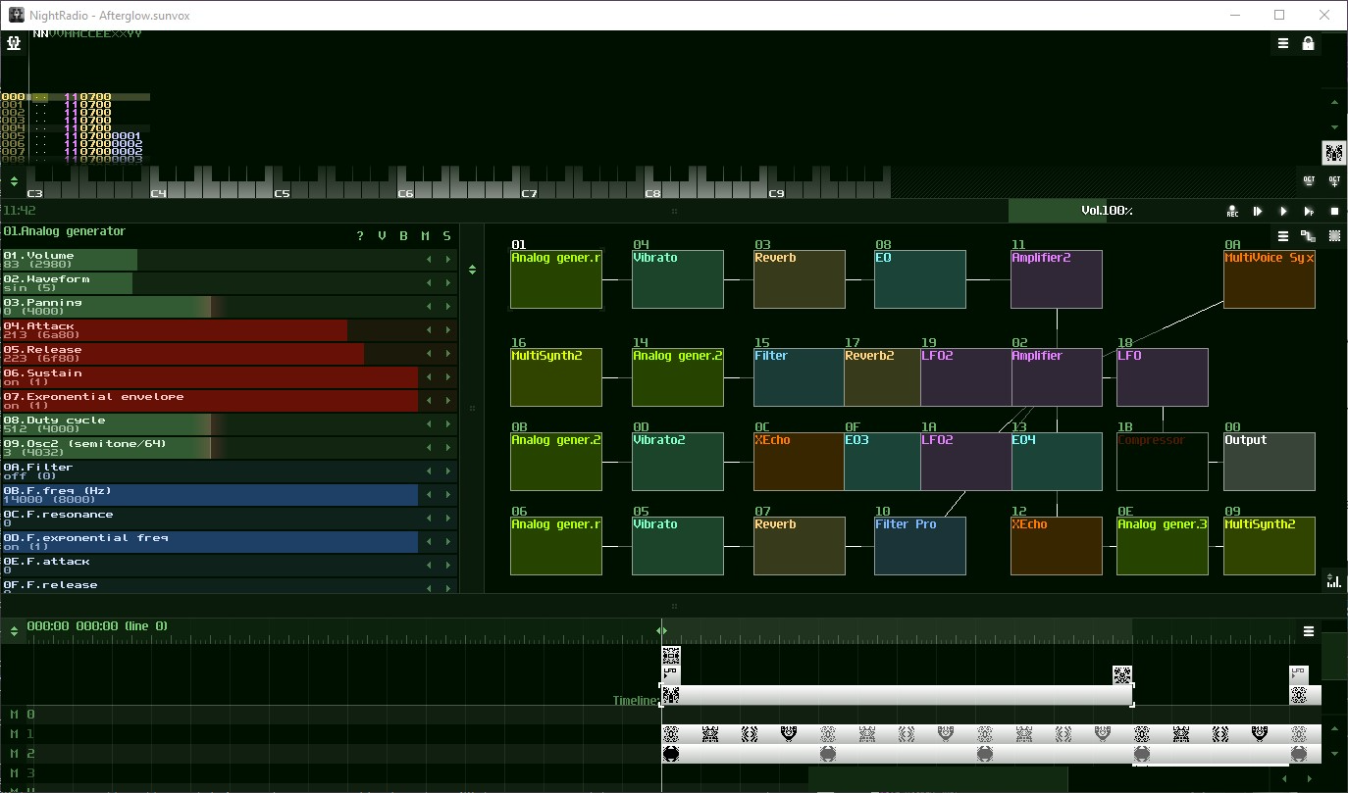This screenshot has height=793, width=1348.
Task: Click right arrow on 06.Sustain controller
Action: [x=448, y=377]
